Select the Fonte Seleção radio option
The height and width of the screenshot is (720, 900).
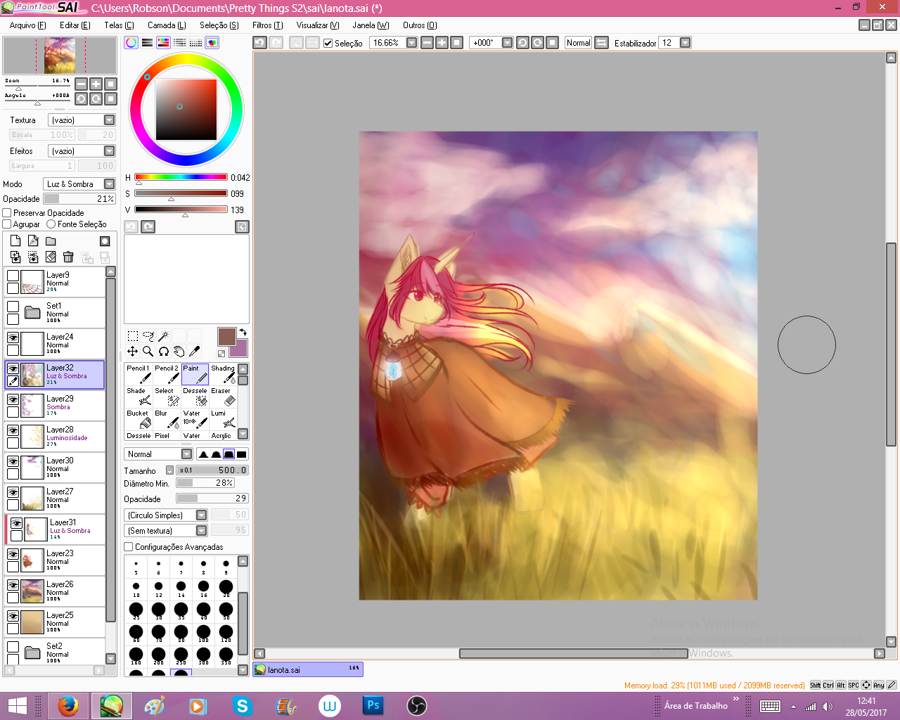pos(51,224)
